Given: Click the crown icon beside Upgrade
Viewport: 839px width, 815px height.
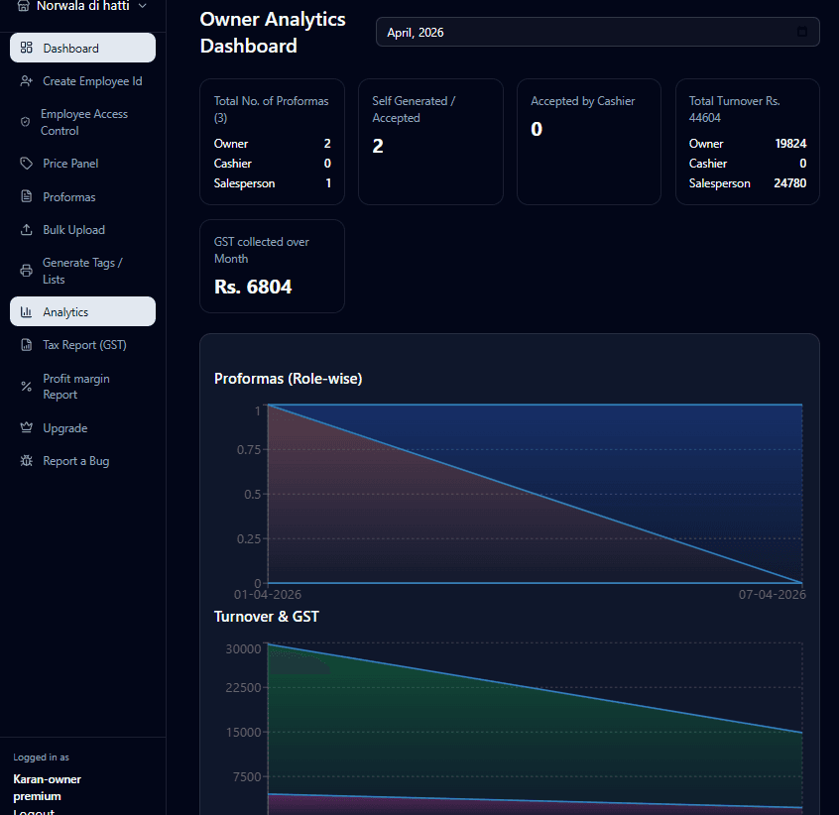Looking at the screenshot, I should click(27, 428).
